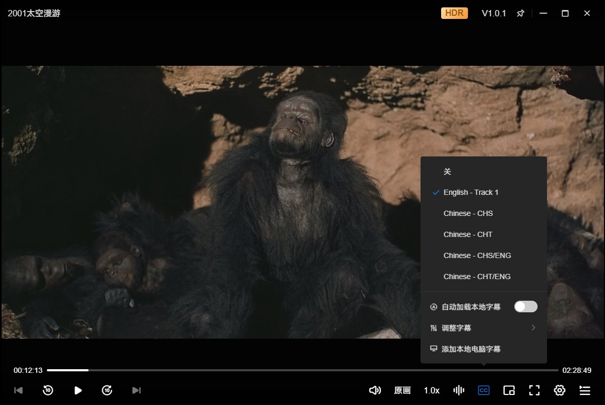Open the audio track waveform icon
The height and width of the screenshot is (405, 605).
[x=459, y=390]
